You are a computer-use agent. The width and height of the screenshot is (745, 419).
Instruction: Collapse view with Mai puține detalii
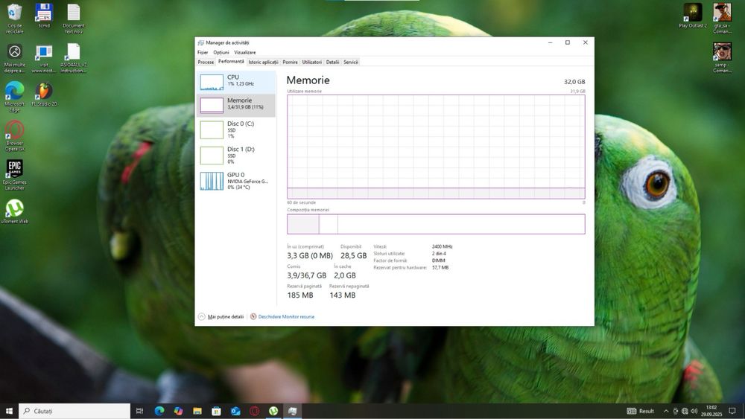tap(221, 316)
